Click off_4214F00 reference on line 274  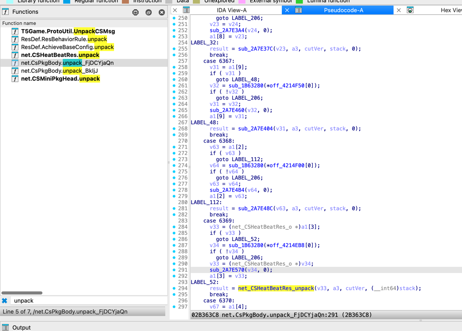pos(287,165)
